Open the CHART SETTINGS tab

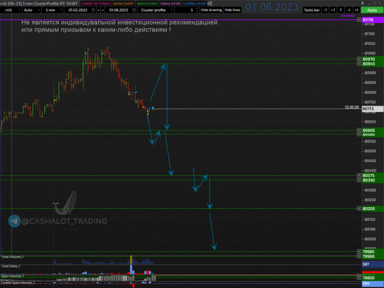click(96, 4)
